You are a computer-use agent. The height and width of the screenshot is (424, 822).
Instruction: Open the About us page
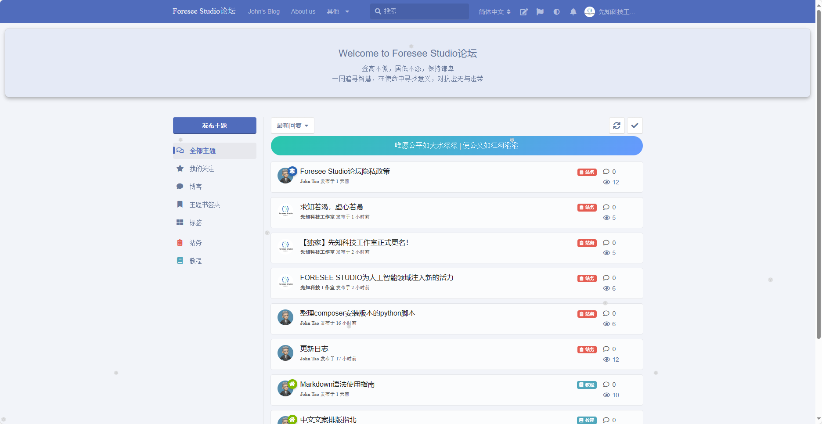coord(303,12)
